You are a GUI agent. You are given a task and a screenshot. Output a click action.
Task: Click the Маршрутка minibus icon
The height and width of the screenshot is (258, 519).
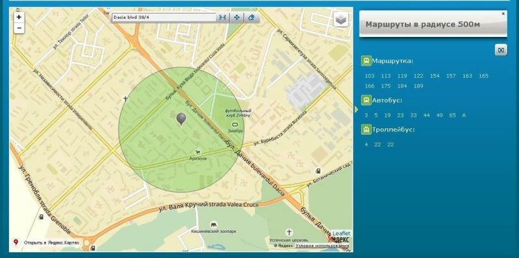366,61
